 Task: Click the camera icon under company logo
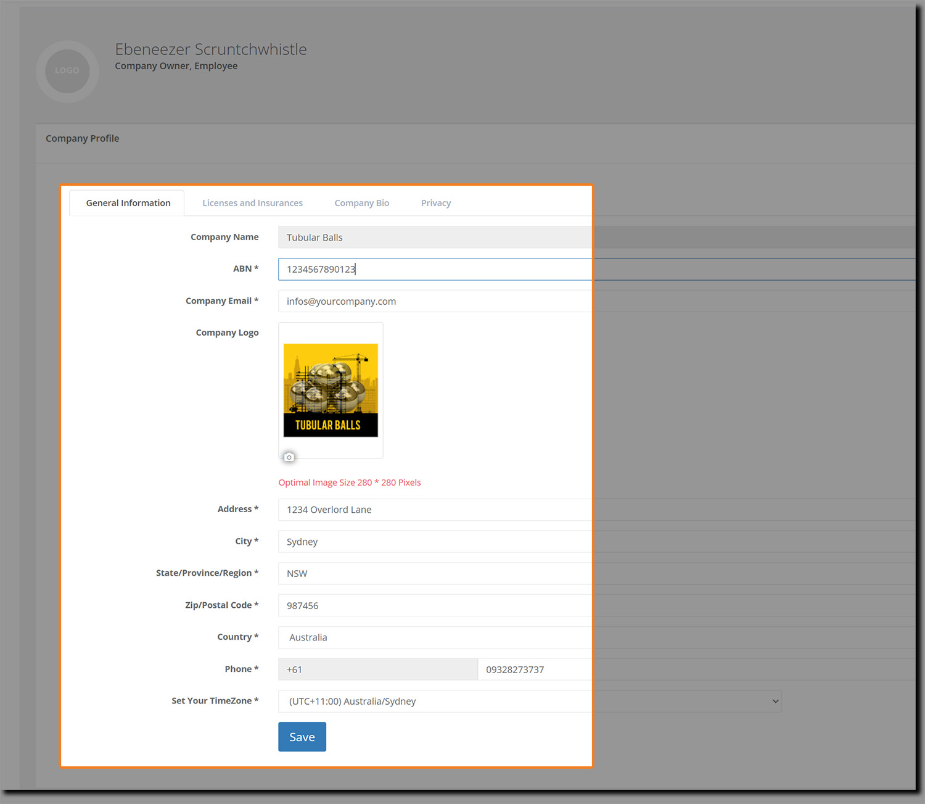click(x=289, y=457)
